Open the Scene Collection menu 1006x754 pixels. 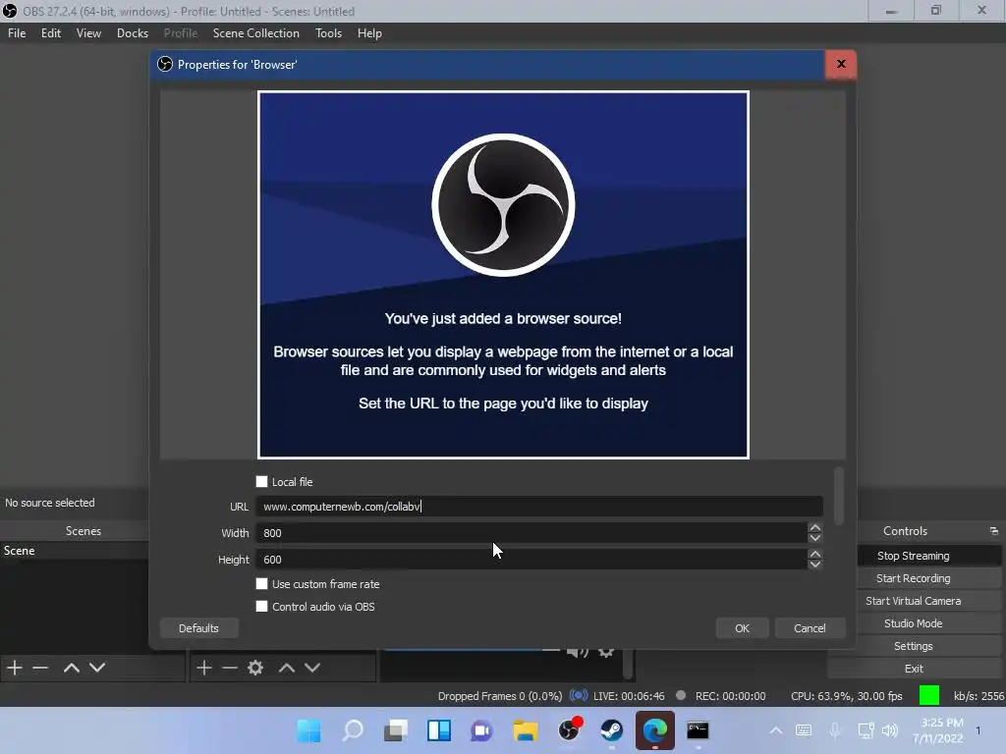256,33
